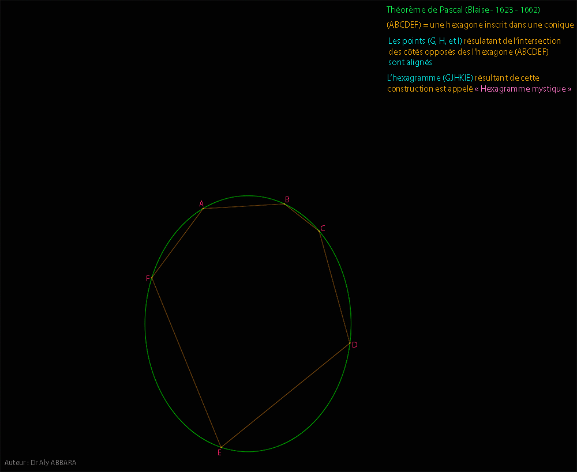Select the "L'hexagramme (GJHKIE)" text line
Viewport: 577px width, 472px height.
[463, 78]
